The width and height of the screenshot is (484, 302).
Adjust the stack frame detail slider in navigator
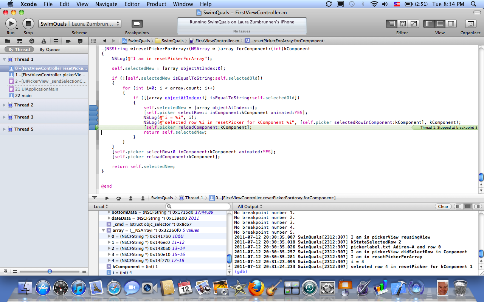(x=50, y=271)
